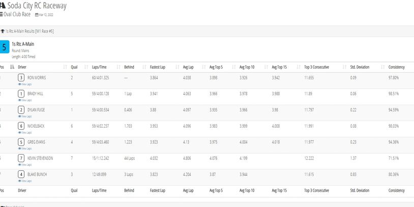Click car number 5 badge for Greg Evans
414x207 pixels.
coord(21,142)
